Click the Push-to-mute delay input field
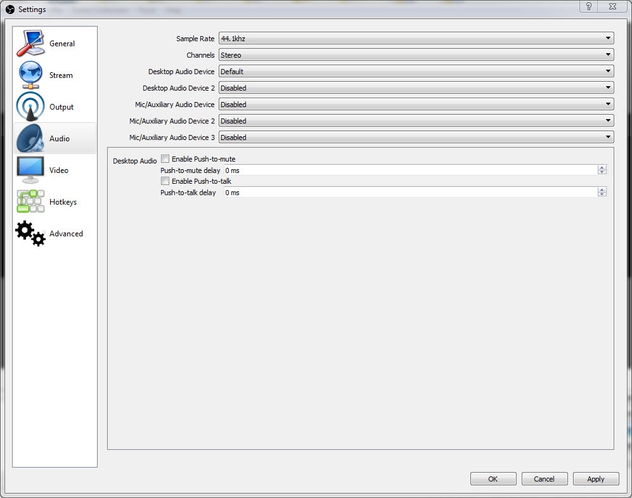 tap(411, 170)
